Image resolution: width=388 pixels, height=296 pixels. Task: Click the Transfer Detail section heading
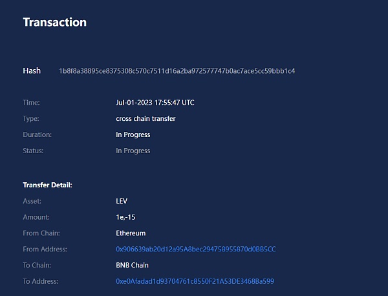(47, 185)
